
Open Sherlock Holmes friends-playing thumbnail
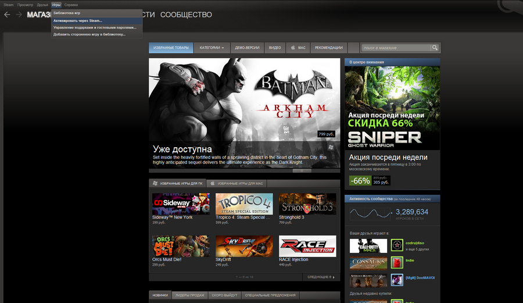tap(368, 281)
